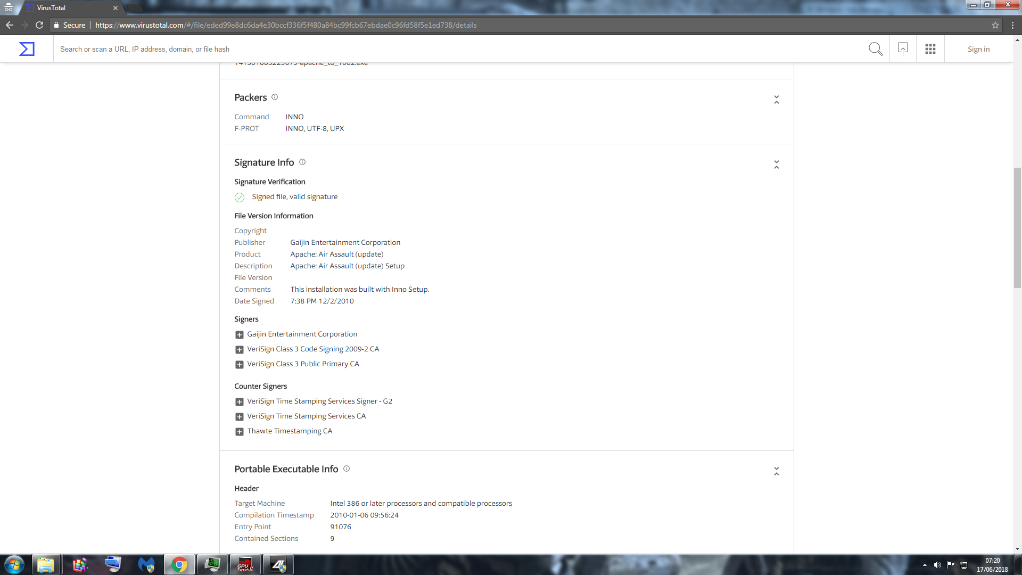
Task: Click the Action Center flag tray icon
Action: click(950, 565)
